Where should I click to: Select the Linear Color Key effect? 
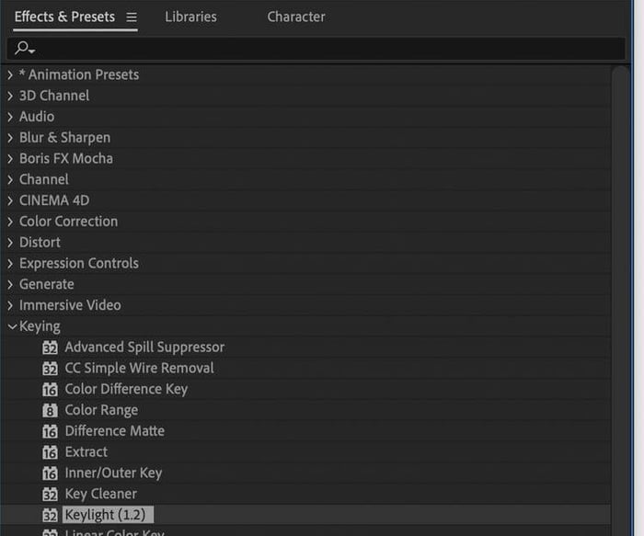(115, 532)
